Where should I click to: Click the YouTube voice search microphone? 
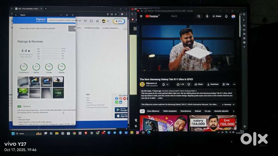(x=207, y=16)
